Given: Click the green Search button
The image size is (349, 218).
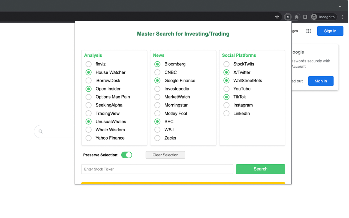Looking at the screenshot, I should click(260, 169).
